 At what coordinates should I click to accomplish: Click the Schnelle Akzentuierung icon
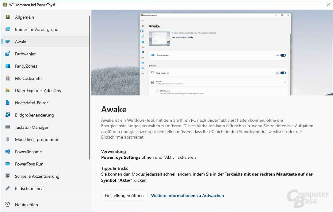(8, 176)
